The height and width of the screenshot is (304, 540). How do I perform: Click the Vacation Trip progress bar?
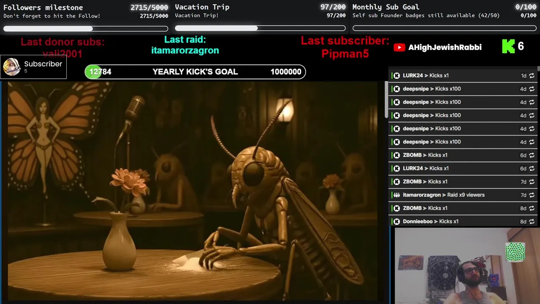(260, 28)
